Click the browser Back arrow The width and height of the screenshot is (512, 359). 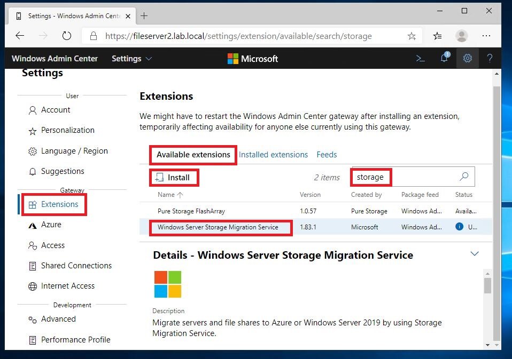point(20,36)
